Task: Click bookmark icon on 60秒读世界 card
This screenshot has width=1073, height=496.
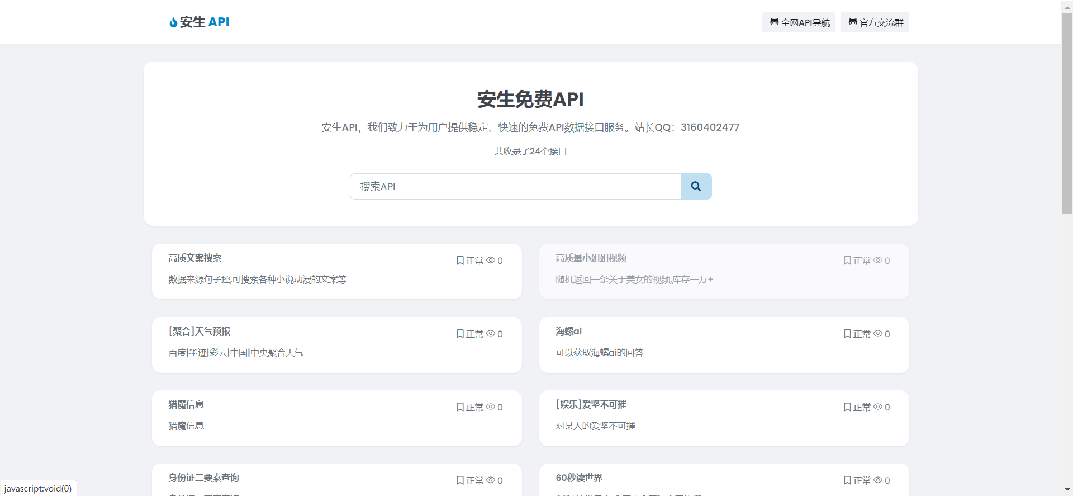Action: coord(847,480)
